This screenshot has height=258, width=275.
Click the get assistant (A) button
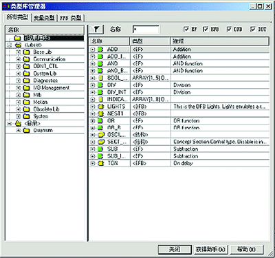pyautogui.click(x=210, y=249)
